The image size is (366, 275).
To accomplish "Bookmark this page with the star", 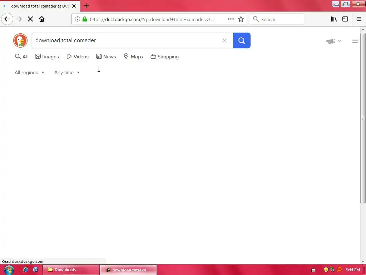I will (x=241, y=19).
